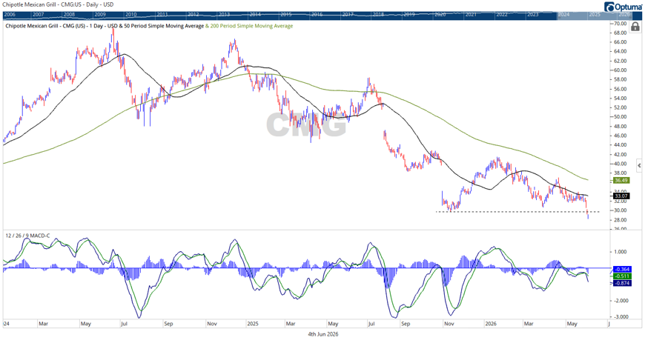The image size is (645, 343).
Task: Expand the side panel arrow on right edge
Action: [x=639, y=166]
